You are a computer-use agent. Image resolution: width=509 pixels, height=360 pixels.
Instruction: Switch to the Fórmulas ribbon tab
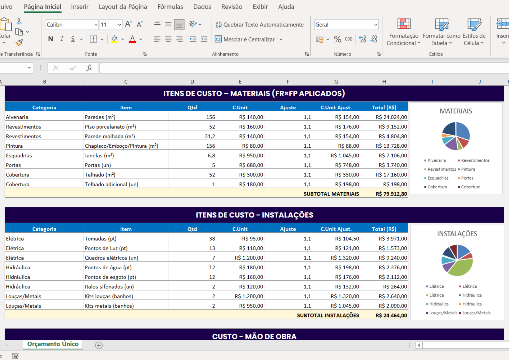pyautogui.click(x=170, y=7)
